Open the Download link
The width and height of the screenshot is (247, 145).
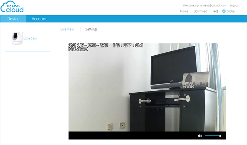click(x=200, y=11)
